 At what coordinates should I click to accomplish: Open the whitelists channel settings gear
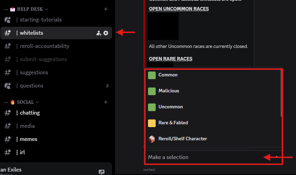[106, 33]
